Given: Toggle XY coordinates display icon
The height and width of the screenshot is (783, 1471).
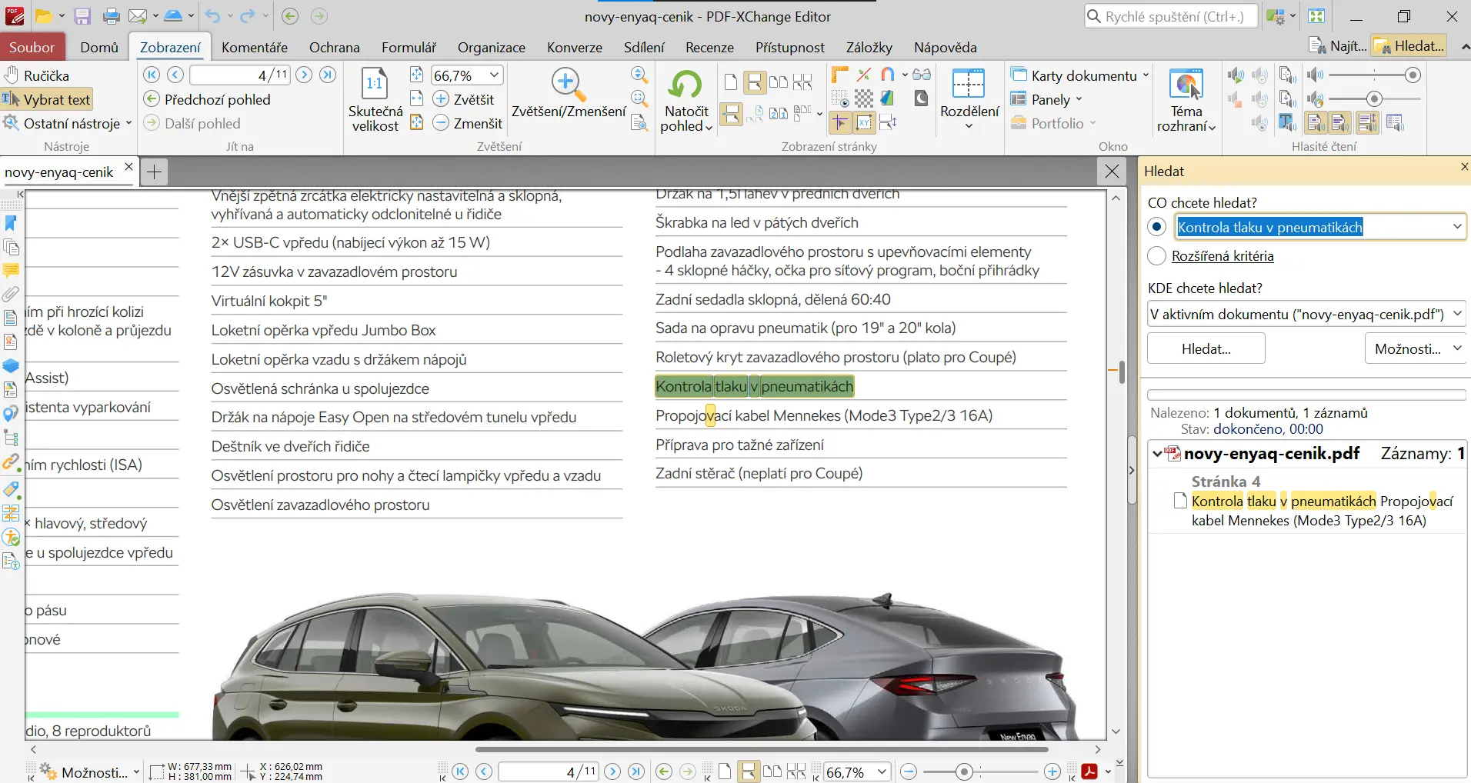Looking at the screenshot, I should tap(864, 122).
